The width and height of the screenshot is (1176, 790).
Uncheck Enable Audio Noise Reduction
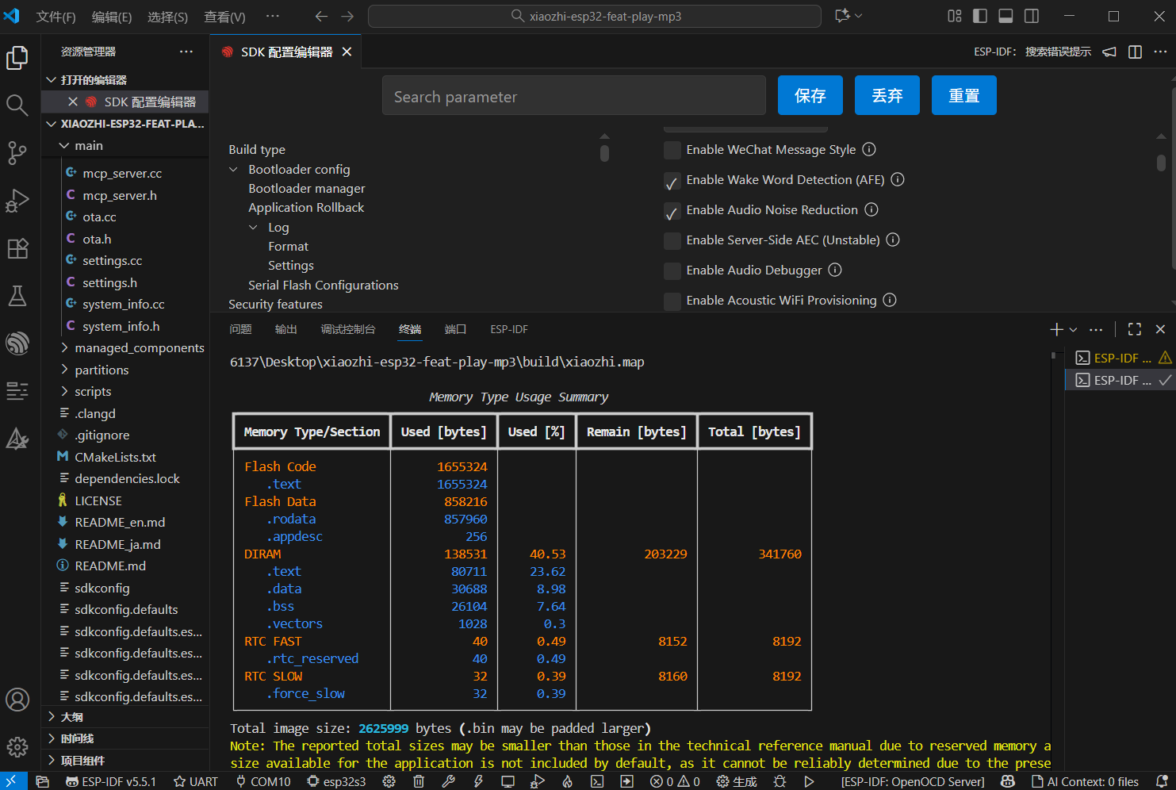click(672, 210)
